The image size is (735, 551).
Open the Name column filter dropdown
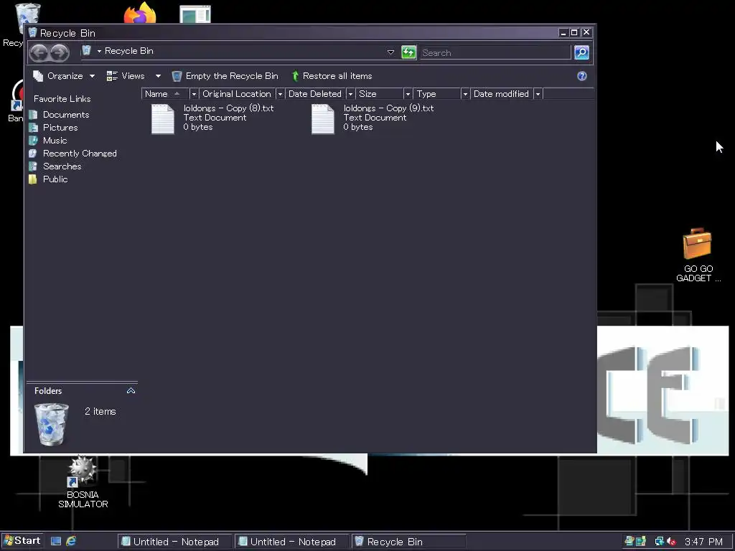194,94
